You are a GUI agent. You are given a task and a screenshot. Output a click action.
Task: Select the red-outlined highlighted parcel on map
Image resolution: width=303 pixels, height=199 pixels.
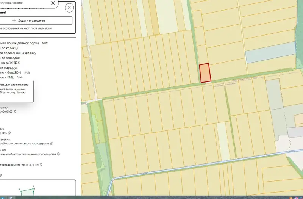click(205, 73)
